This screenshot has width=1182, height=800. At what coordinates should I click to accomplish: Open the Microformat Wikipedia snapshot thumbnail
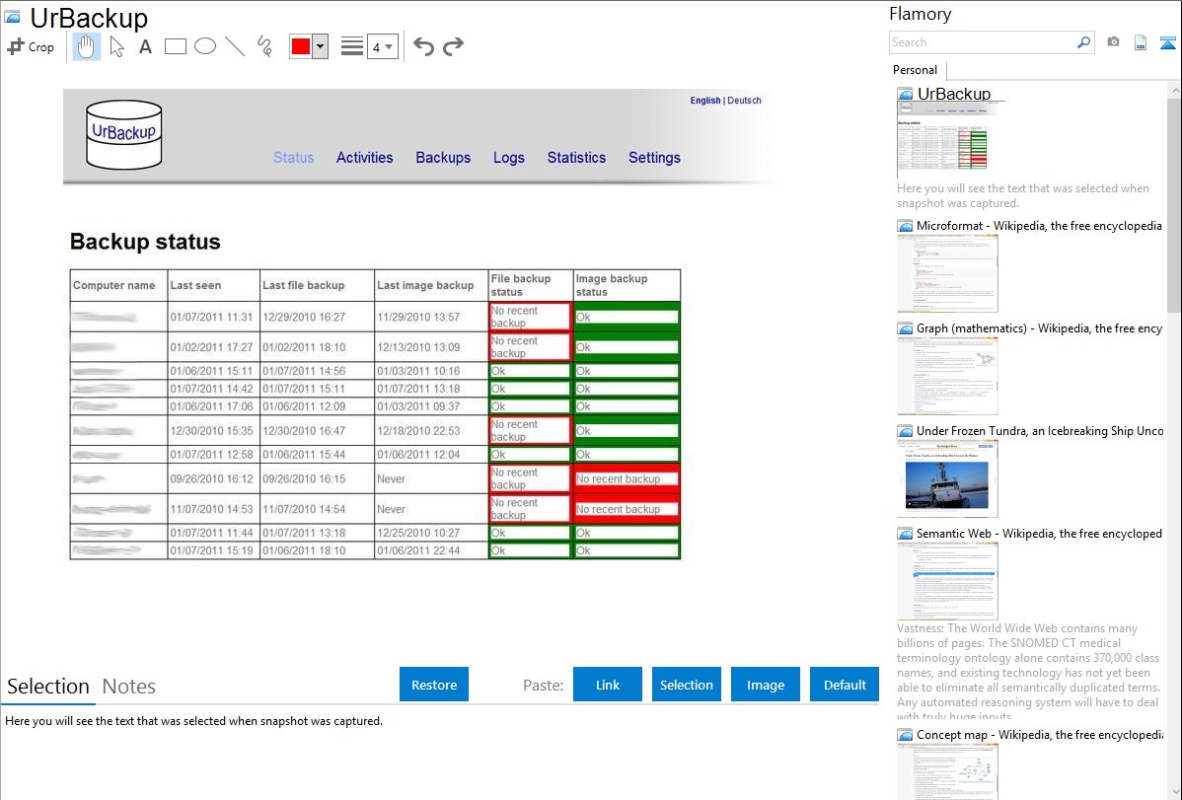click(947, 273)
